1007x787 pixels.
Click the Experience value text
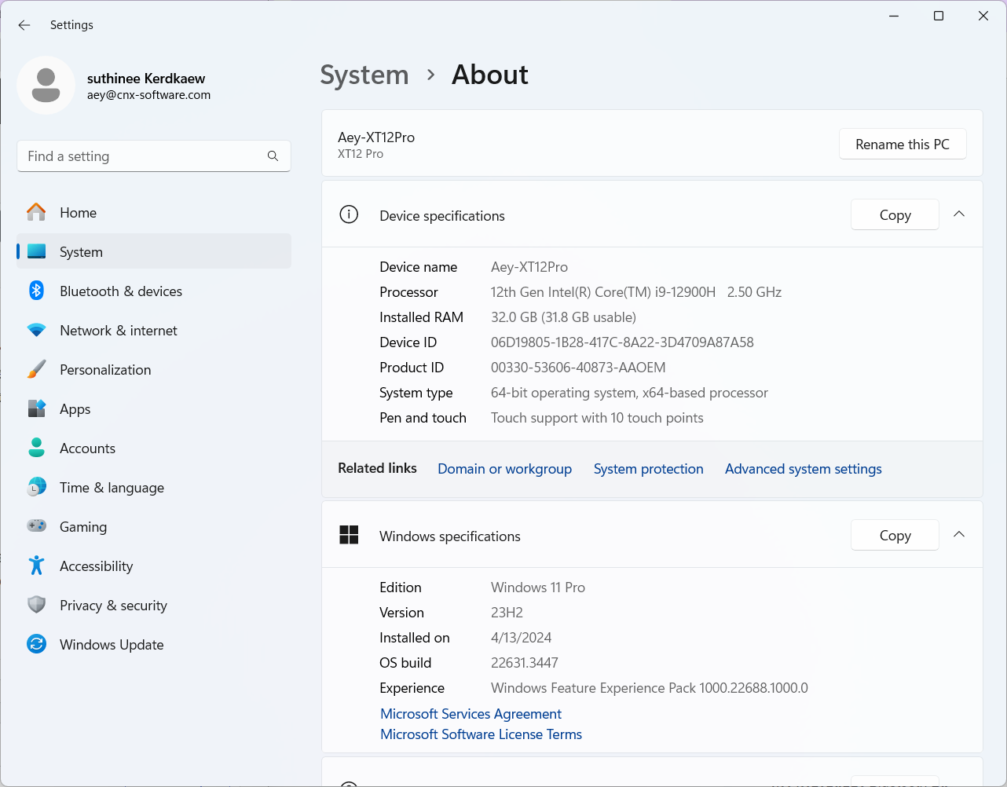tap(650, 688)
